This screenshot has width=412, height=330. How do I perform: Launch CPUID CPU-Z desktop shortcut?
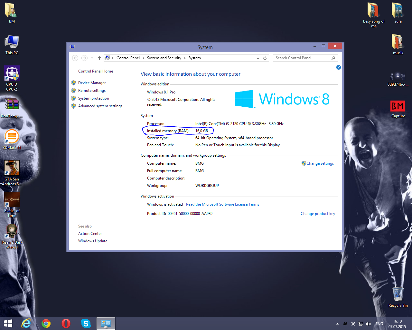[x=12, y=78]
